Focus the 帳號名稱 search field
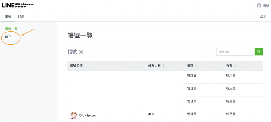Viewport: 271px width, 122px height. (x=234, y=52)
